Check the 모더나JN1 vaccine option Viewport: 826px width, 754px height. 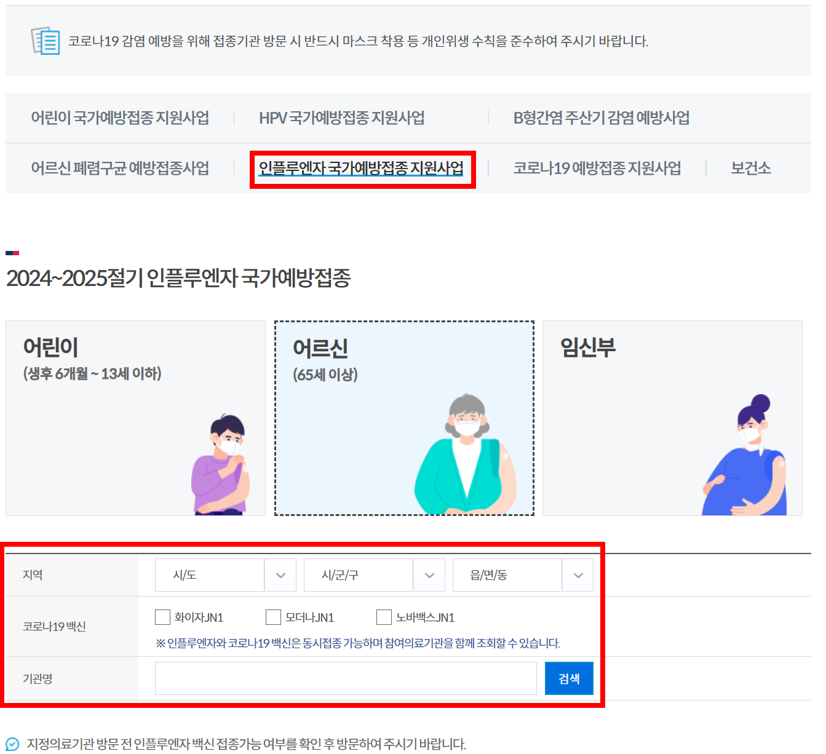point(273,617)
